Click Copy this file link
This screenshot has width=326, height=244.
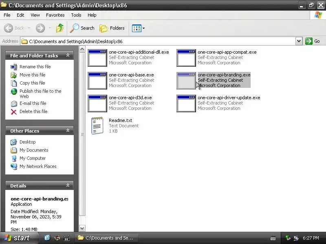point(32,83)
